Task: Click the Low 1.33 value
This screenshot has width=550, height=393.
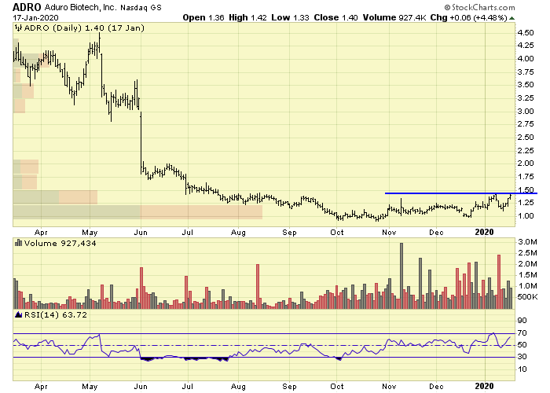Action: 291,17
